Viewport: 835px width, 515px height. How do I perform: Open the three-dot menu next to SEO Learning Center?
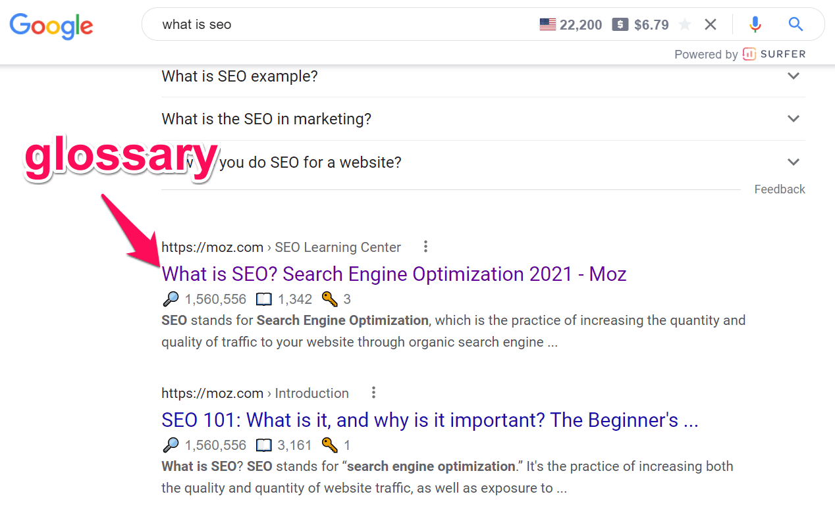tap(426, 247)
